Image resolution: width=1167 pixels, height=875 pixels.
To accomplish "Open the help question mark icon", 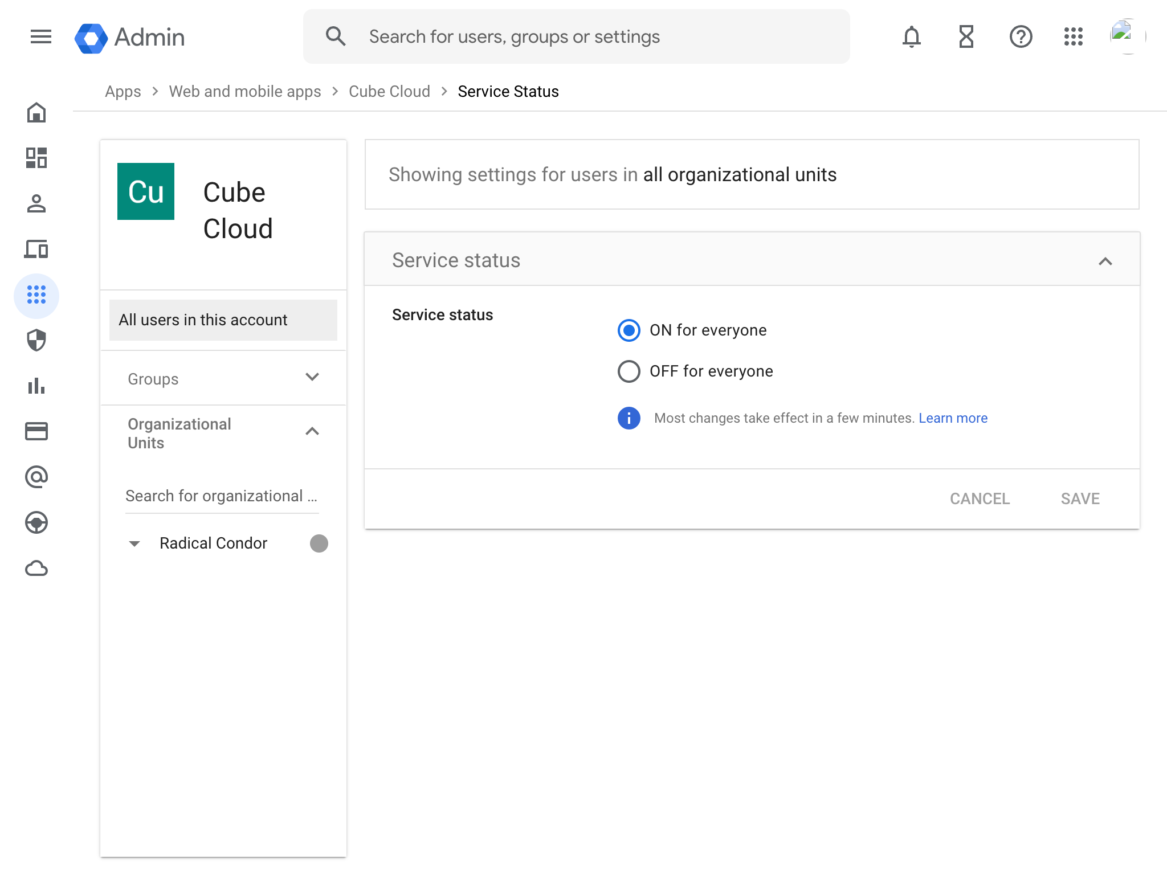I will [1021, 37].
